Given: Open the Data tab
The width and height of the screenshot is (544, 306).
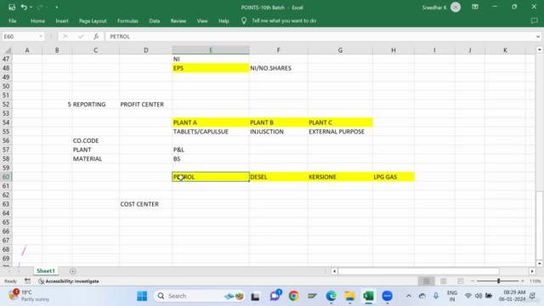Looking at the screenshot, I should tap(155, 20).
